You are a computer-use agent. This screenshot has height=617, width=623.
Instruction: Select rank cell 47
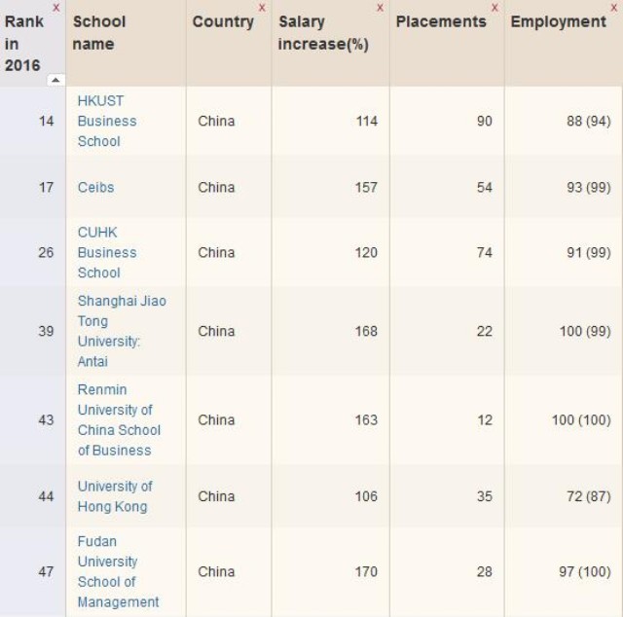point(46,571)
